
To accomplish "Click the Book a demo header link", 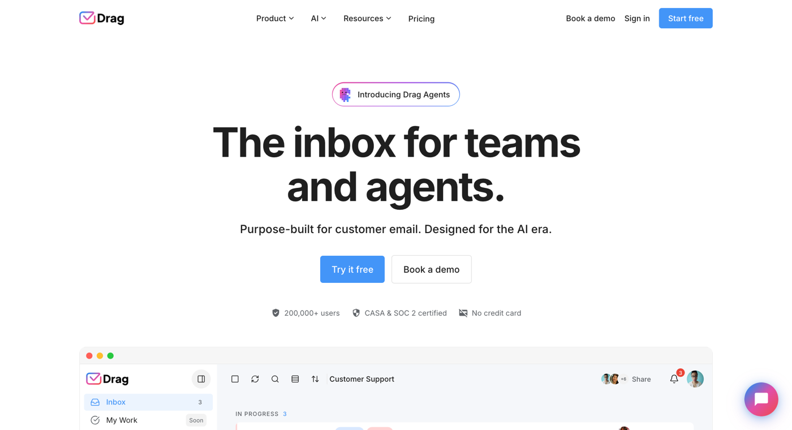I will [590, 18].
